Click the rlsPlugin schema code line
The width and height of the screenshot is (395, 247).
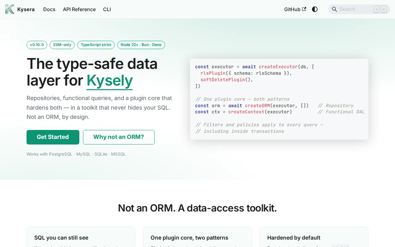[x=246, y=73]
